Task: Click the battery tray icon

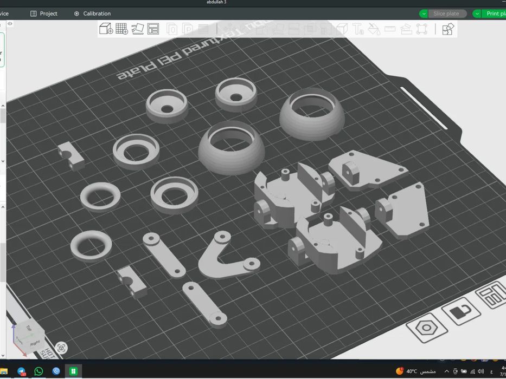Action: click(464, 371)
